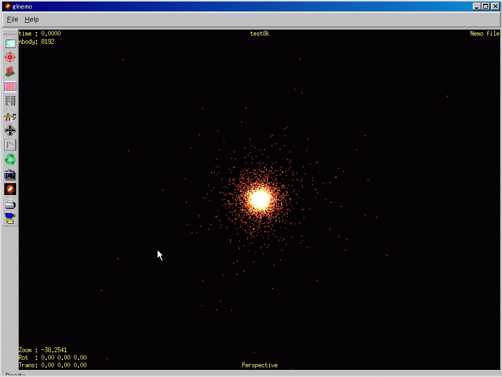Open the File menu
Screen dimensions: 502x377
tap(12, 19)
